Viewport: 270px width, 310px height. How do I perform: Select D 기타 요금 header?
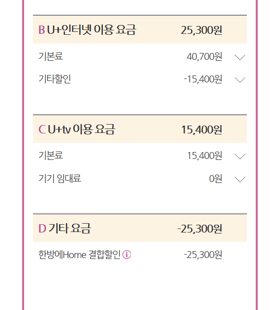(140, 228)
